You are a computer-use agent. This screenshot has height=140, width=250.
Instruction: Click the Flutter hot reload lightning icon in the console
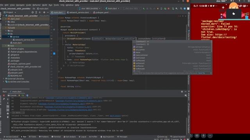point(19,95)
